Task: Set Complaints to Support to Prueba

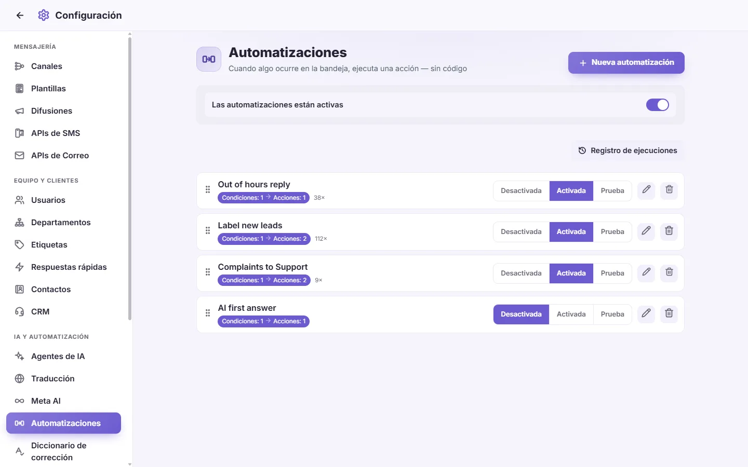Action: [x=612, y=273]
